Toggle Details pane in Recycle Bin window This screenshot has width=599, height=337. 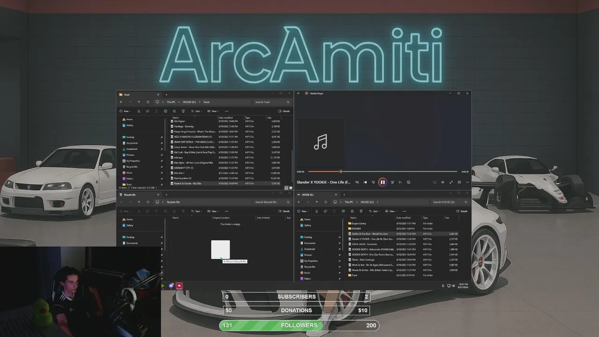(x=284, y=211)
